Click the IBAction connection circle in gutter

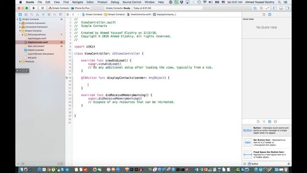[x=67, y=78]
